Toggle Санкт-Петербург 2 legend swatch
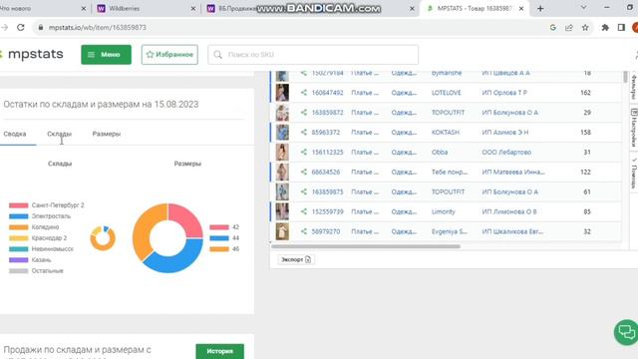Viewport: 638px width, 359px height. pyautogui.click(x=19, y=205)
